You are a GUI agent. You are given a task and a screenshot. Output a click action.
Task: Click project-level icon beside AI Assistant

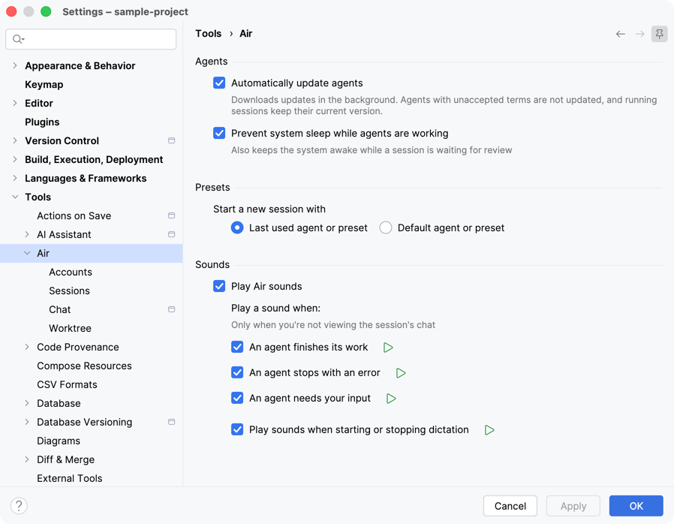point(172,234)
